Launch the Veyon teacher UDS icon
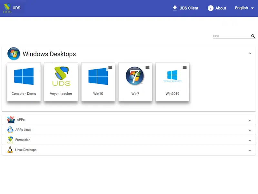Image resolution: width=258 pixels, height=194 pixels. pos(61,76)
